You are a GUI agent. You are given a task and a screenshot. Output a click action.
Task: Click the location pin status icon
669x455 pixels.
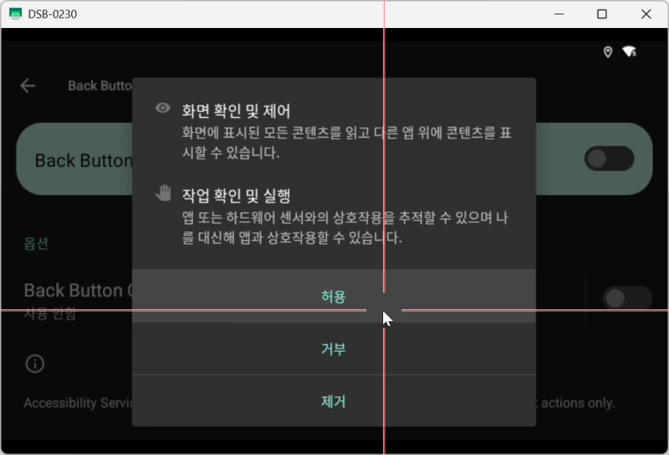pyautogui.click(x=607, y=52)
